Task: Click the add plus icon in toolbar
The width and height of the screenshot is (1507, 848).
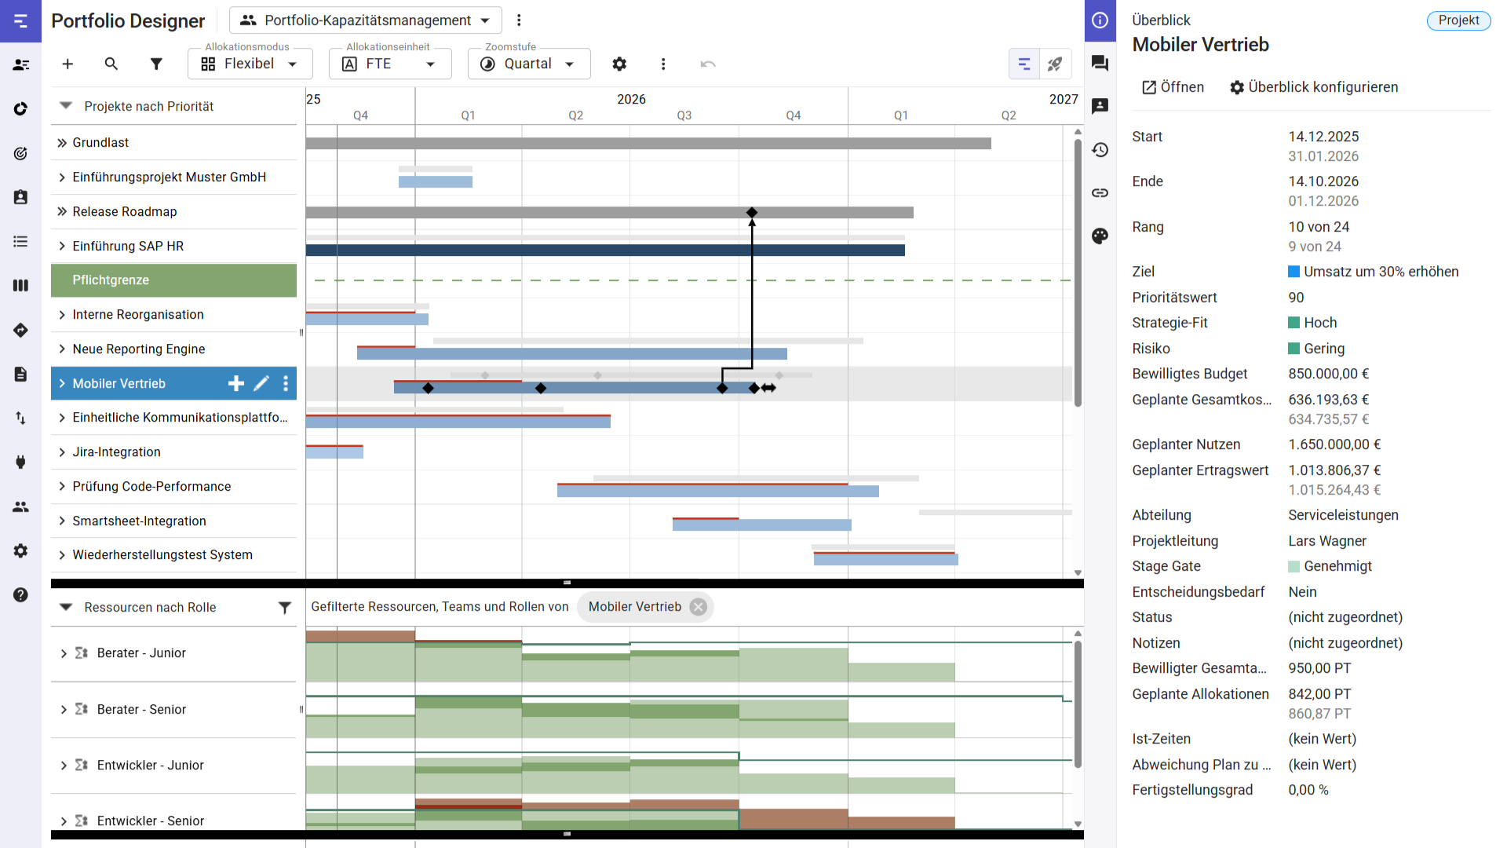Action: 68,64
